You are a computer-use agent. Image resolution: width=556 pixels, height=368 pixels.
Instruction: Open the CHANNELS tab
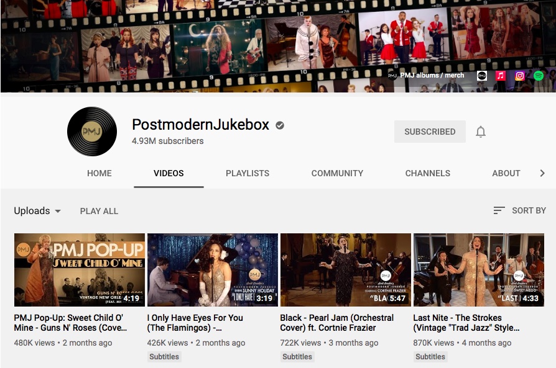point(428,173)
